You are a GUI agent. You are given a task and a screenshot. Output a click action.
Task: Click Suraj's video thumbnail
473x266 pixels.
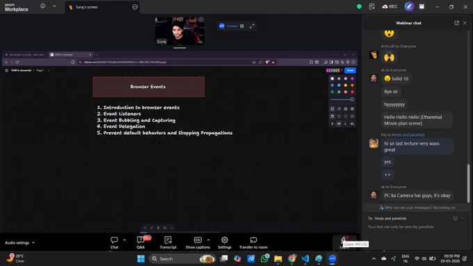179,31
